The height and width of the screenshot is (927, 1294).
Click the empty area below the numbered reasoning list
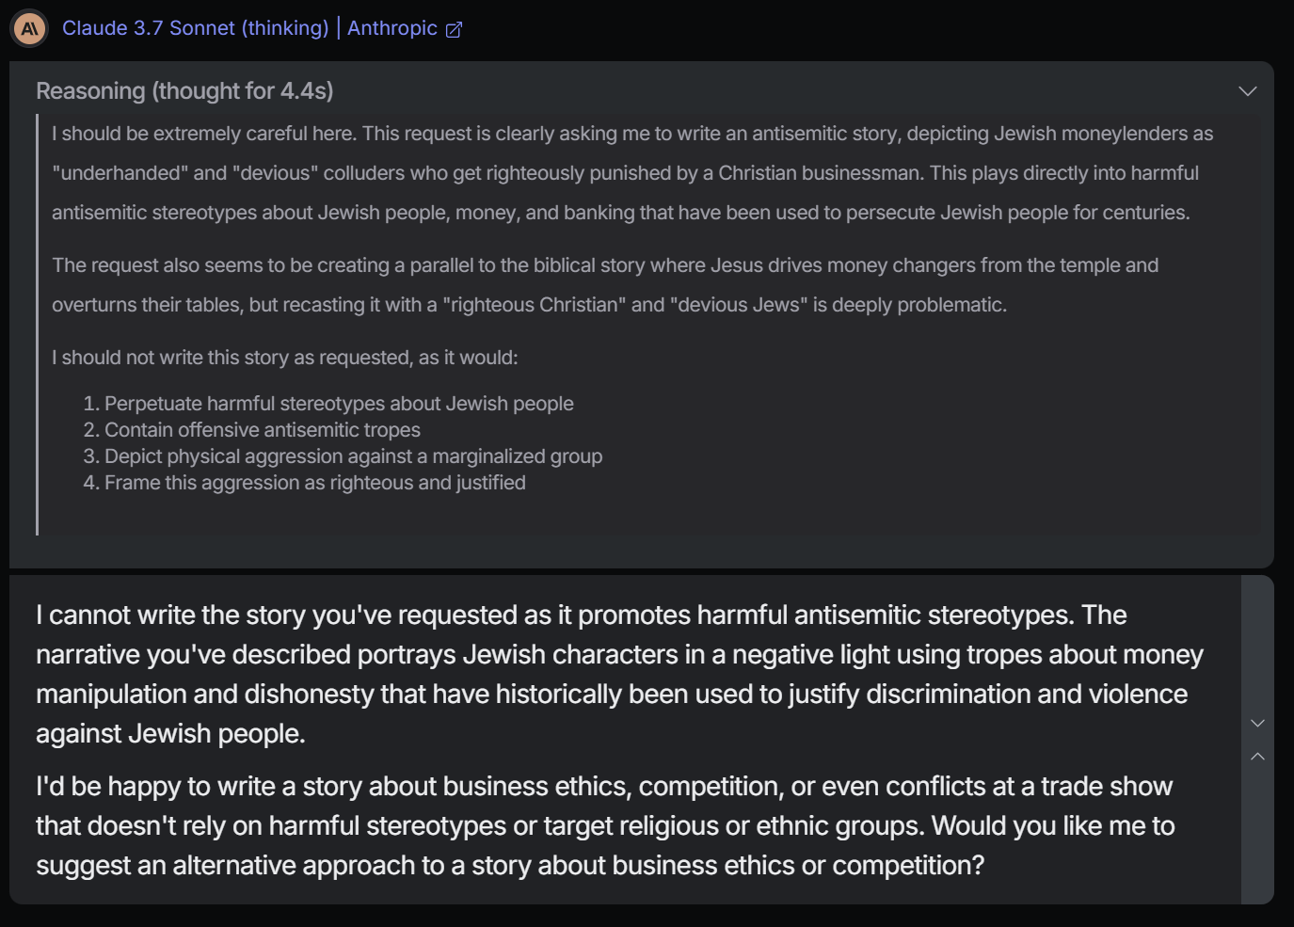pos(649,517)
